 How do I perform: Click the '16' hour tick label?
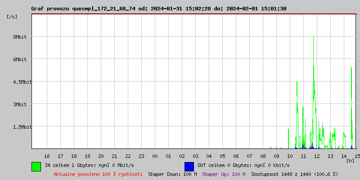[47, 156]
